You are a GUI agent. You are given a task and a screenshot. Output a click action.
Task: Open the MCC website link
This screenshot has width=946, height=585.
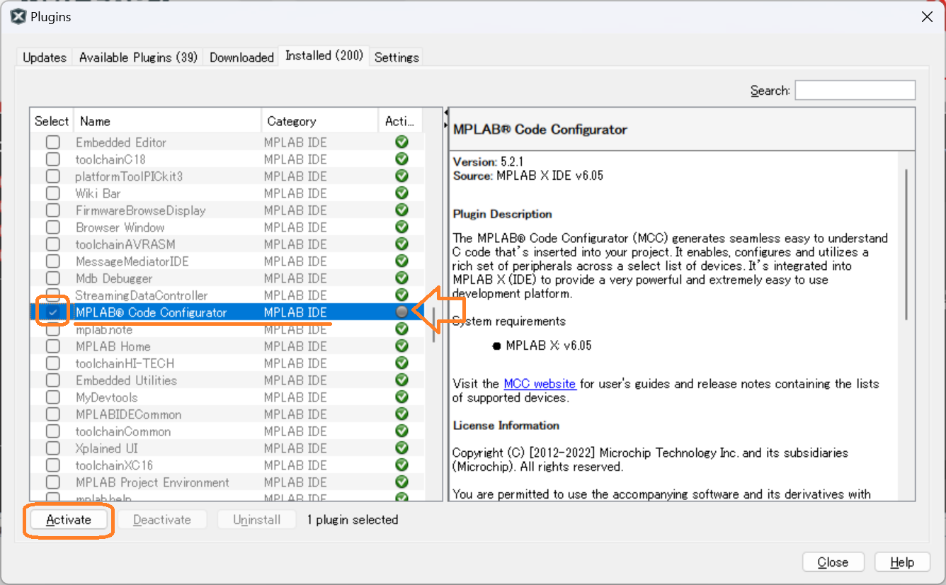[540, 384]
